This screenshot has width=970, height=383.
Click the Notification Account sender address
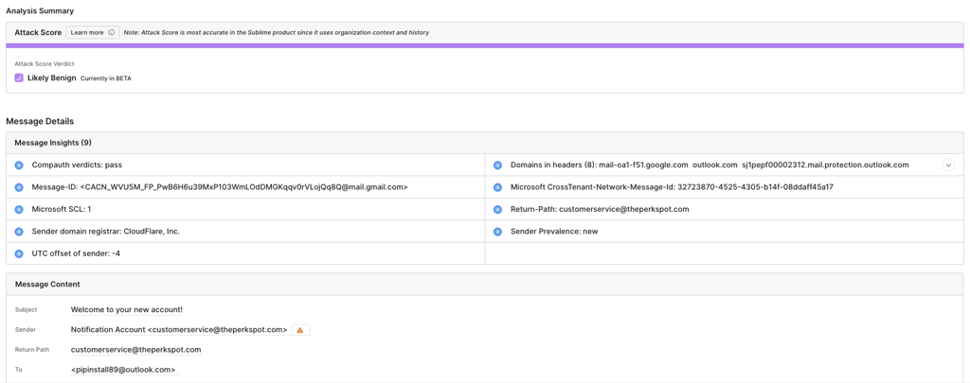pyautogui.click(x=179, y=330)
